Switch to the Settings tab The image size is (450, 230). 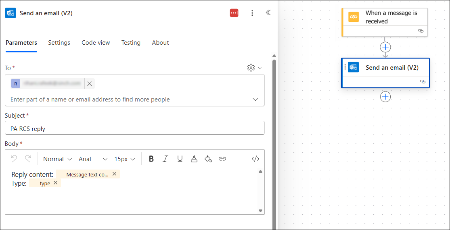click(x=59, y=43)
